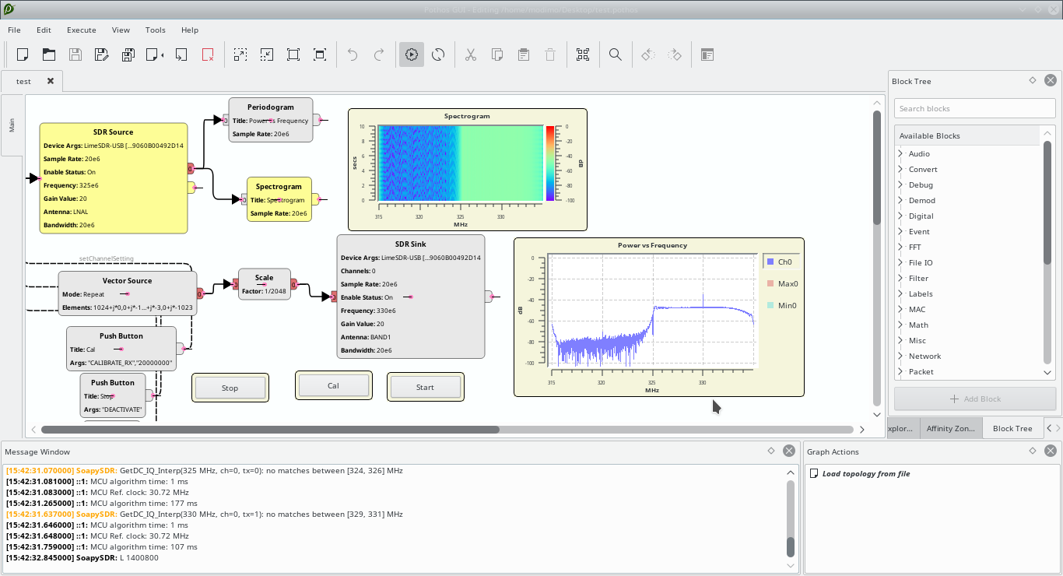Screen dimensions: 1063x576
Task: Expand the Digital block category
Action: pyautogui.click(x=900, y=216)
